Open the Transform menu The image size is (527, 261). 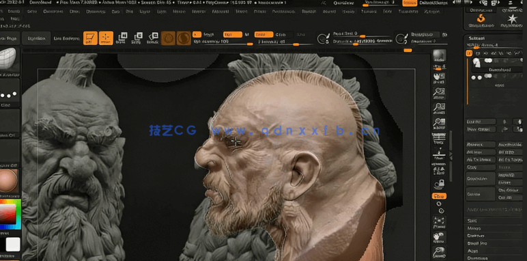(x=408, y=12)
